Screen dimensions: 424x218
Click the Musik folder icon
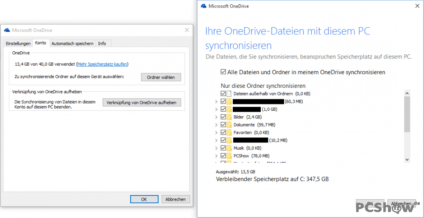pos(229,148)
